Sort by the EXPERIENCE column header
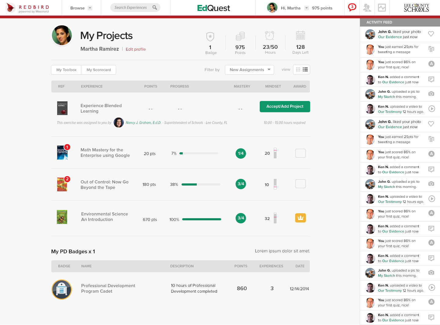 click(92, 86)
